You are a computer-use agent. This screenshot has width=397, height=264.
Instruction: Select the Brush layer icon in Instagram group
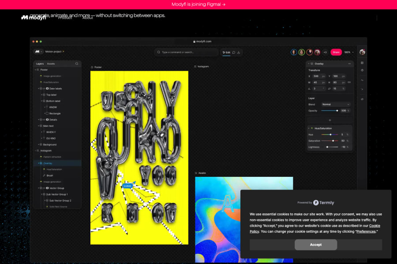(x=44, y=175)
